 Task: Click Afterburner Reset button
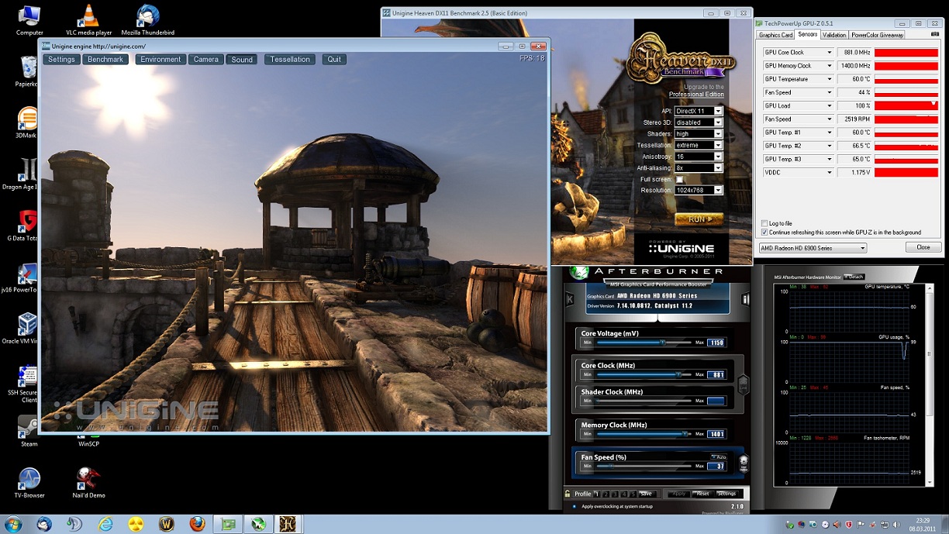(702, 494)
